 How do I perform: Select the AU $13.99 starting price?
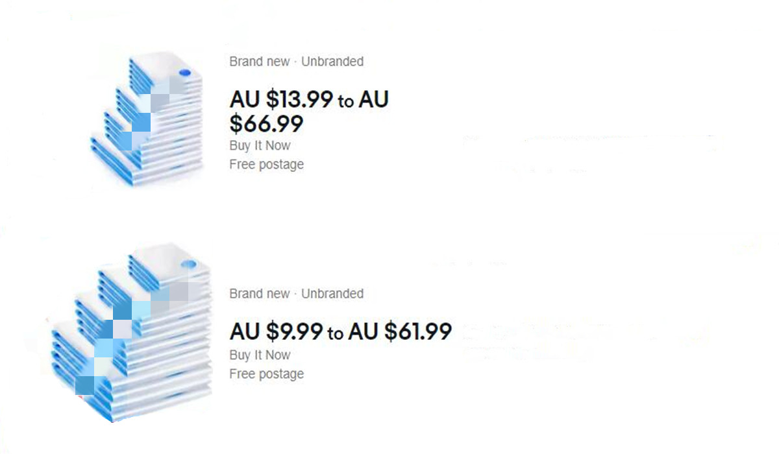coord(282,100)
